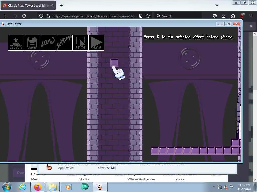Image resolution: width=257 pixels, height=192 pixels.
Task: Reload the current page
Action: (24, 16)
